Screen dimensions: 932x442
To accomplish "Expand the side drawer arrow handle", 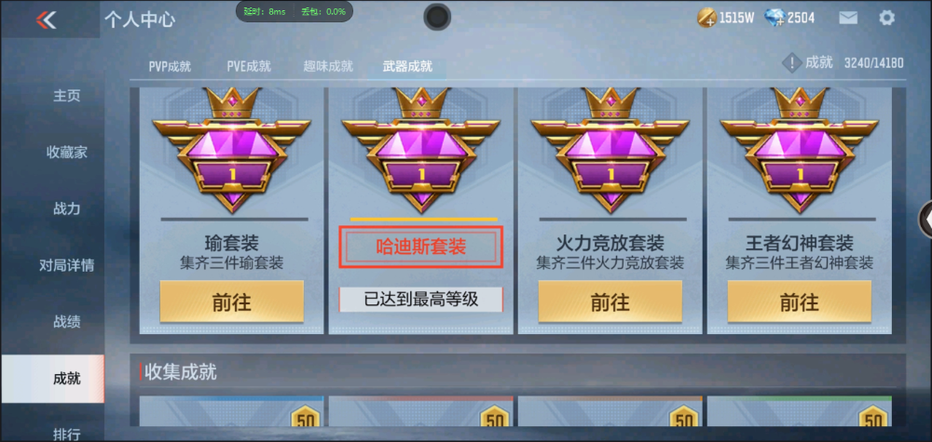I will pyautogui.click(x=925, y=221).
